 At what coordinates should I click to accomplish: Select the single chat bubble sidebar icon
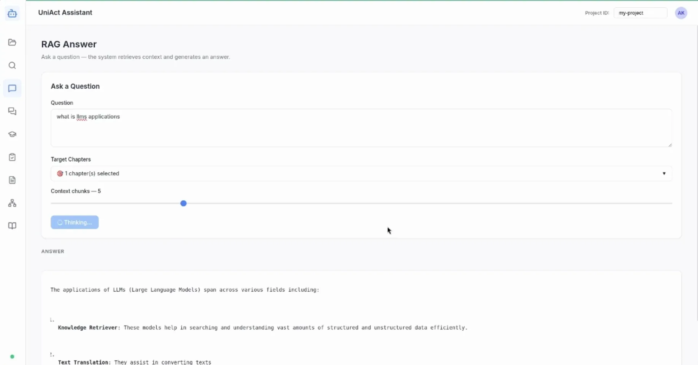(12, 88)
